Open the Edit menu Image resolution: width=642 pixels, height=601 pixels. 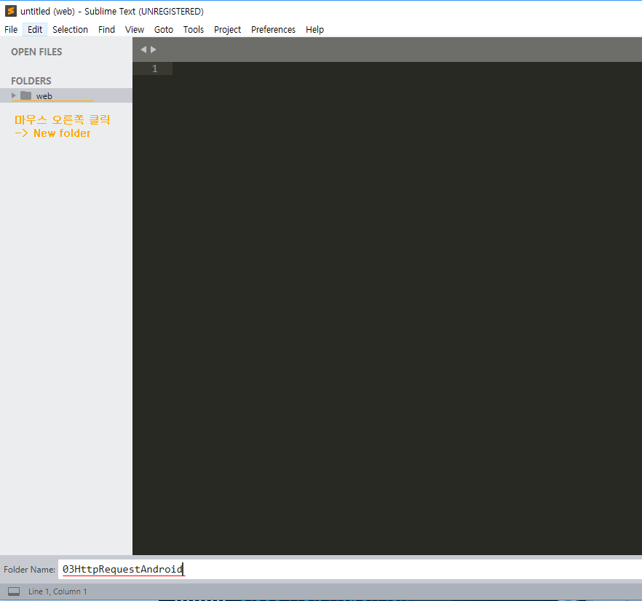pyautogui.click(x=35, y=29)
